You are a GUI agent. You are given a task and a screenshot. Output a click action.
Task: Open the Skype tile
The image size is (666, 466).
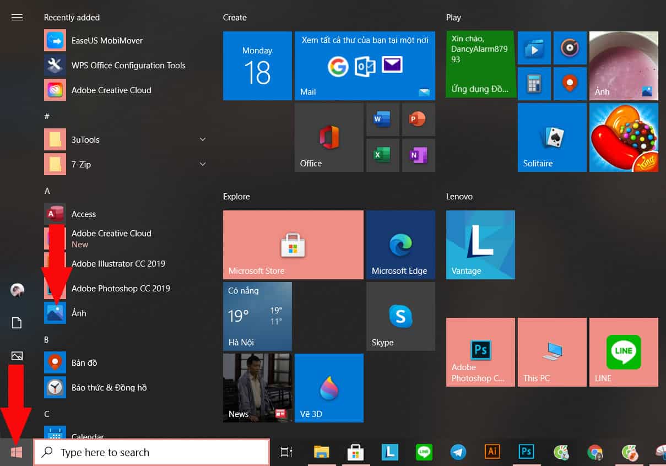tap(400, 316)
